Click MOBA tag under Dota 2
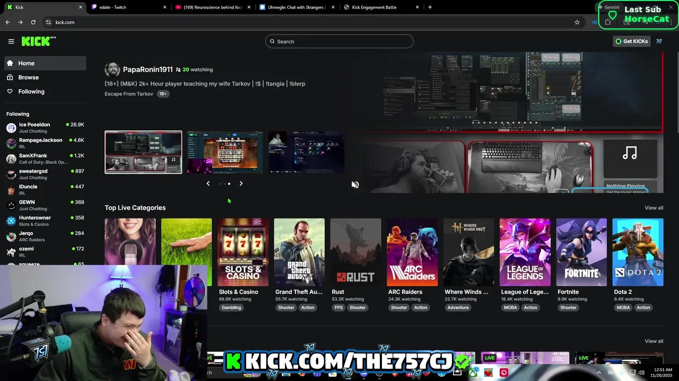 (623, 307)
